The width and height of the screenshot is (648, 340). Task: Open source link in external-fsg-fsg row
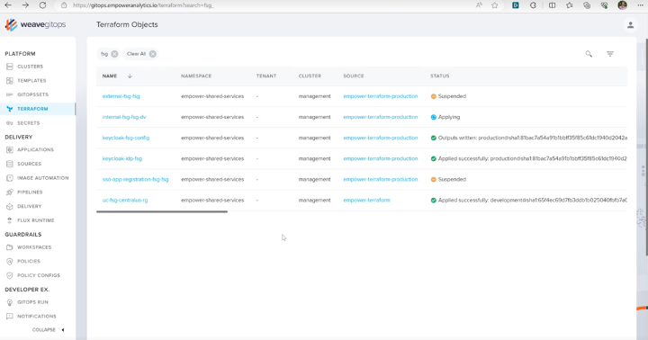pos(380,96)
